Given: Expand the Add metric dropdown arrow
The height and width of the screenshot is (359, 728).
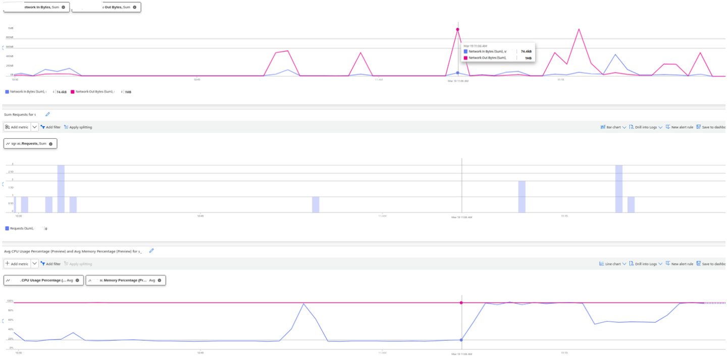Looking at the screenshot, I should pyautogui.click(x=33, y=127).
